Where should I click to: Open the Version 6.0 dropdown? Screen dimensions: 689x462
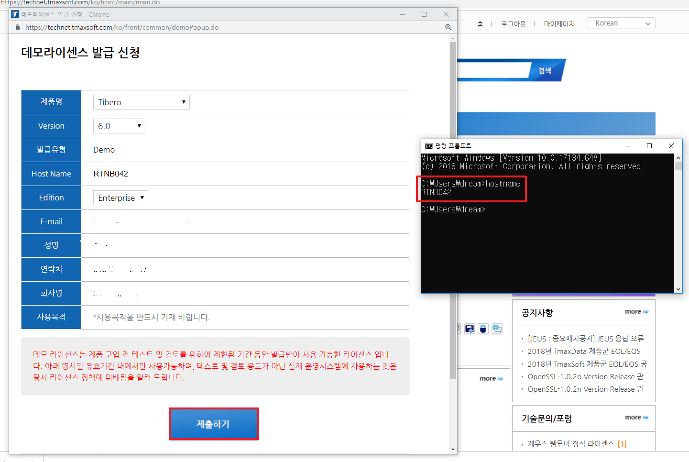119,126
